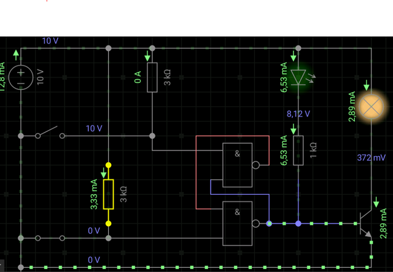Click the 3,33 mA current label
Viewport: 393px width, 272px height.
94,194
